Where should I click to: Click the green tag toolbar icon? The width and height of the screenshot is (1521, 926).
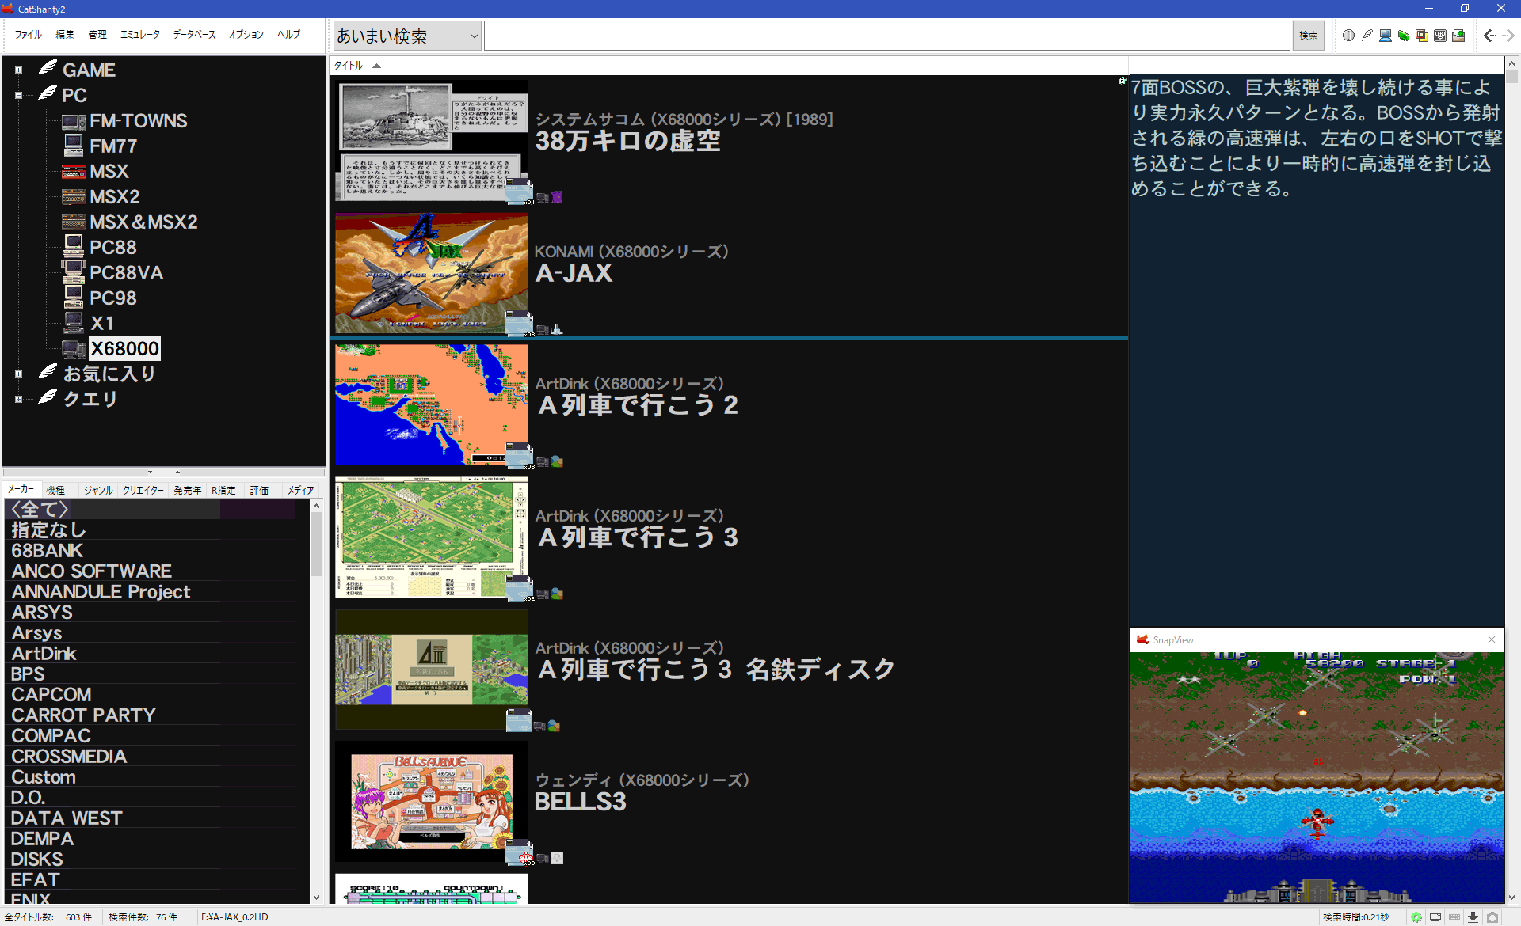tap(1404, 35)
